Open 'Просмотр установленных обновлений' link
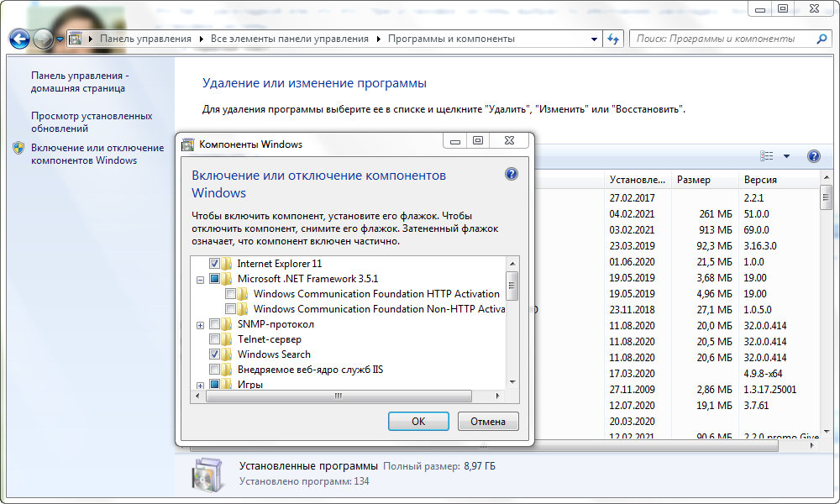840x504 pixels. [92, 122]
